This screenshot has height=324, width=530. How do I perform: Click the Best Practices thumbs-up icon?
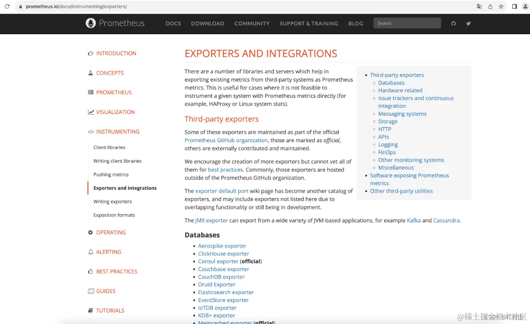pos(91,271)
